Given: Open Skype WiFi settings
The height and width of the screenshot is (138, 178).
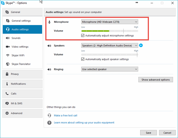Looking at the screenshot, I should 22,55.
